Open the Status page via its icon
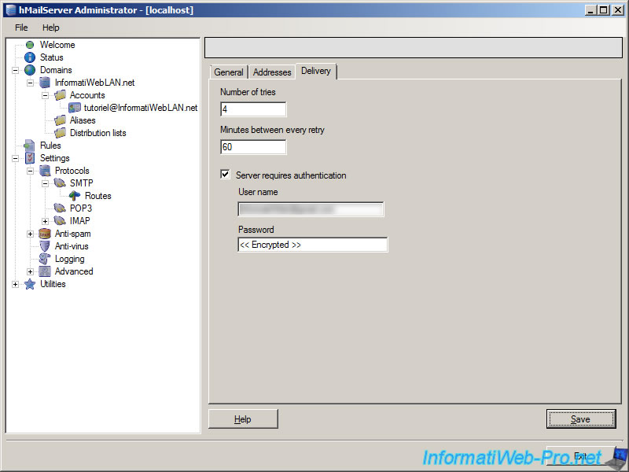 29,57
